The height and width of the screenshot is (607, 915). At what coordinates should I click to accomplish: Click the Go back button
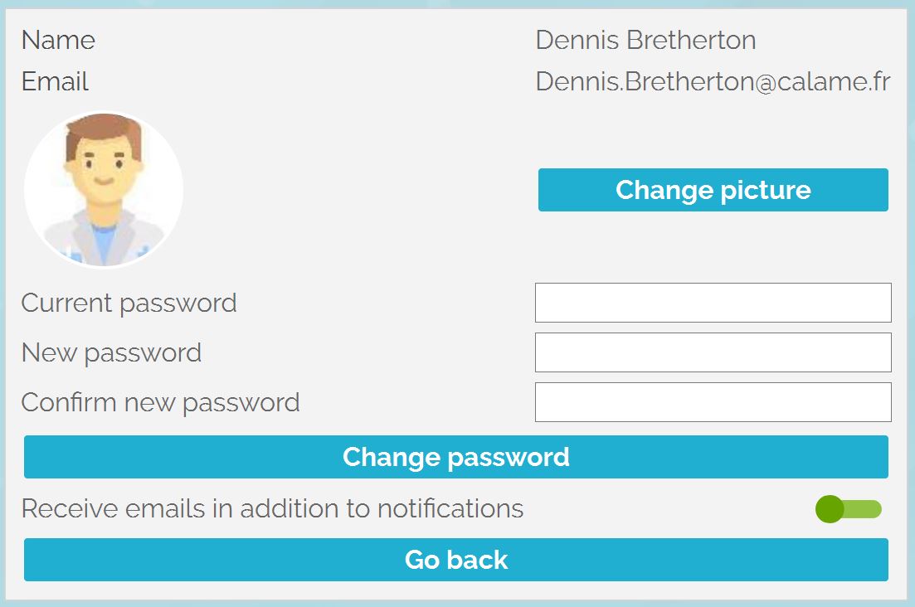(x=456, y=560)
